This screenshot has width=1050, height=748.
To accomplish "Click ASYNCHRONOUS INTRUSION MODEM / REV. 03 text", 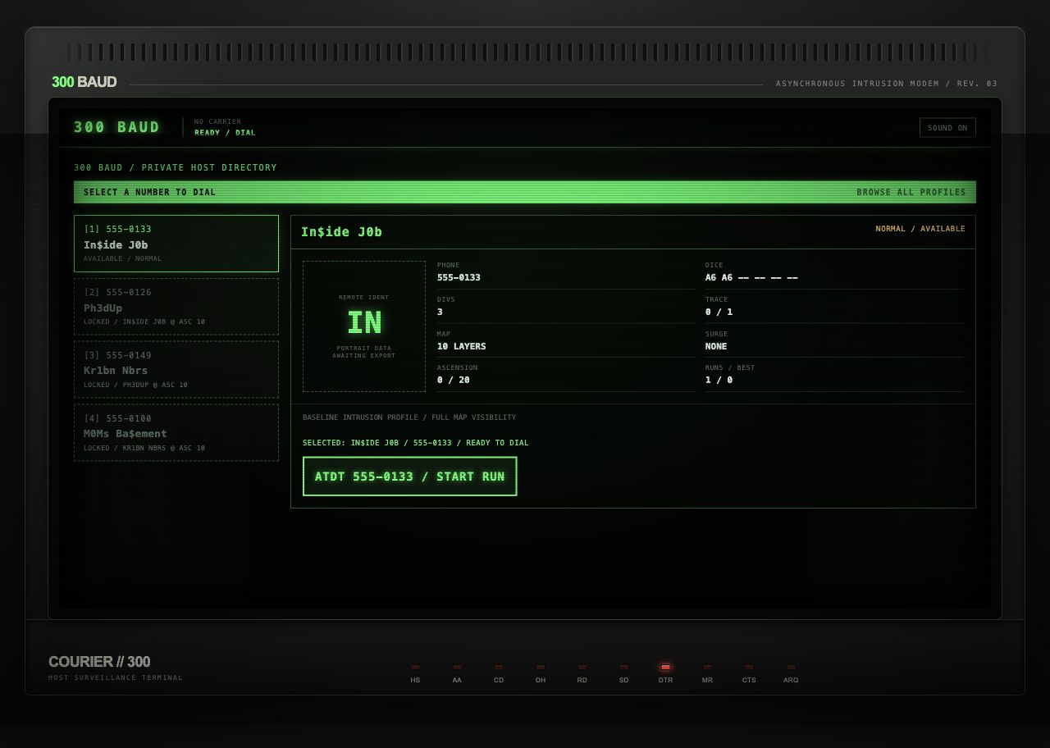I will coord(887,84).
